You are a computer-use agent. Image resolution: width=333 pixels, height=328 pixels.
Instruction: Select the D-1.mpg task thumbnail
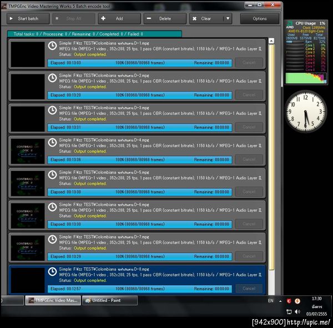28,54
